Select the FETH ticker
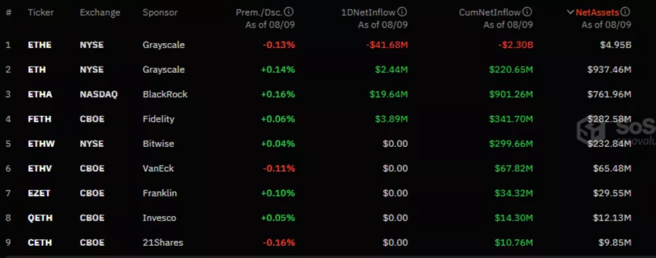The width and height of the screenshot is (656, 258). [39, 119]
